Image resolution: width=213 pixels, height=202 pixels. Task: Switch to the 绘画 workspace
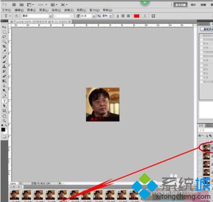click(x=203, y=5)
